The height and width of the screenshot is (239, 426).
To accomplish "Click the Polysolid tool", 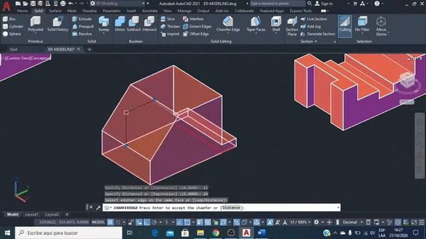I will [35, 24].
